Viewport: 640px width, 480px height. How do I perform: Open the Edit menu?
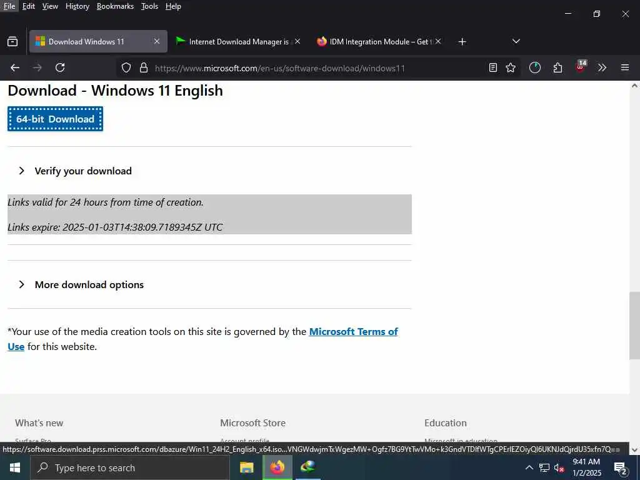pos(29,6)
